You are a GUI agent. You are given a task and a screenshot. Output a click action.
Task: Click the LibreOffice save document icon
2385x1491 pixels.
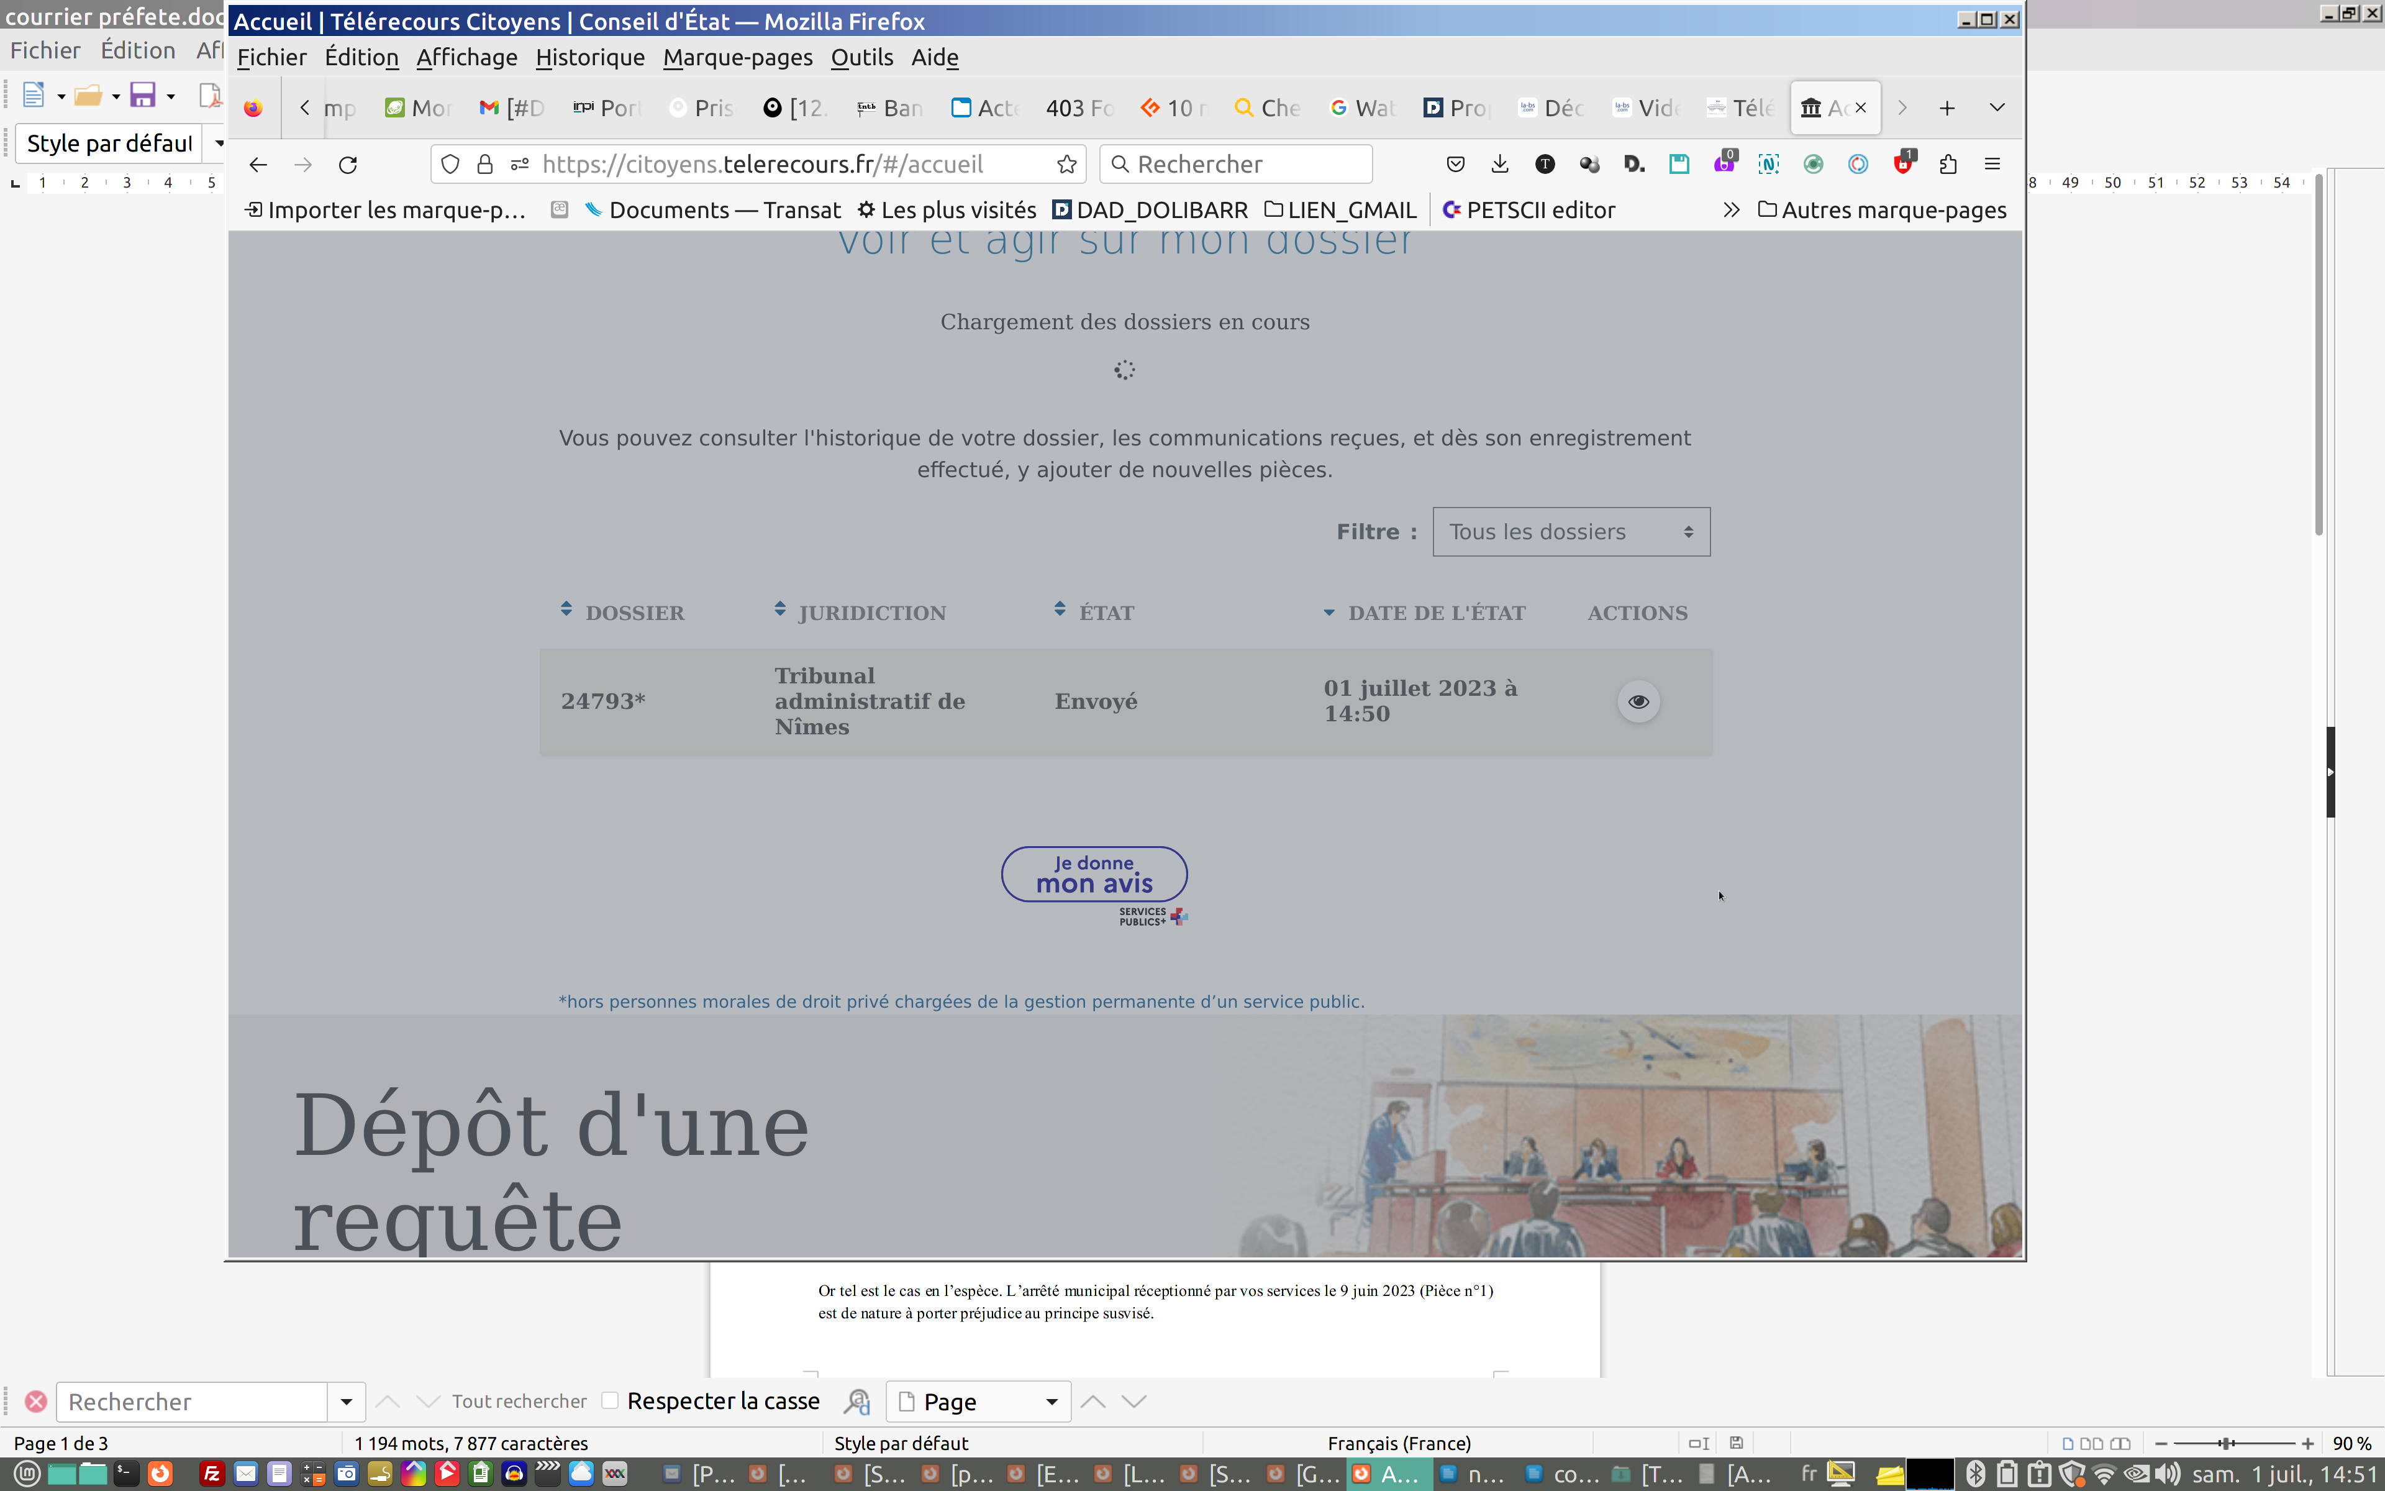(x=143, y=96)
